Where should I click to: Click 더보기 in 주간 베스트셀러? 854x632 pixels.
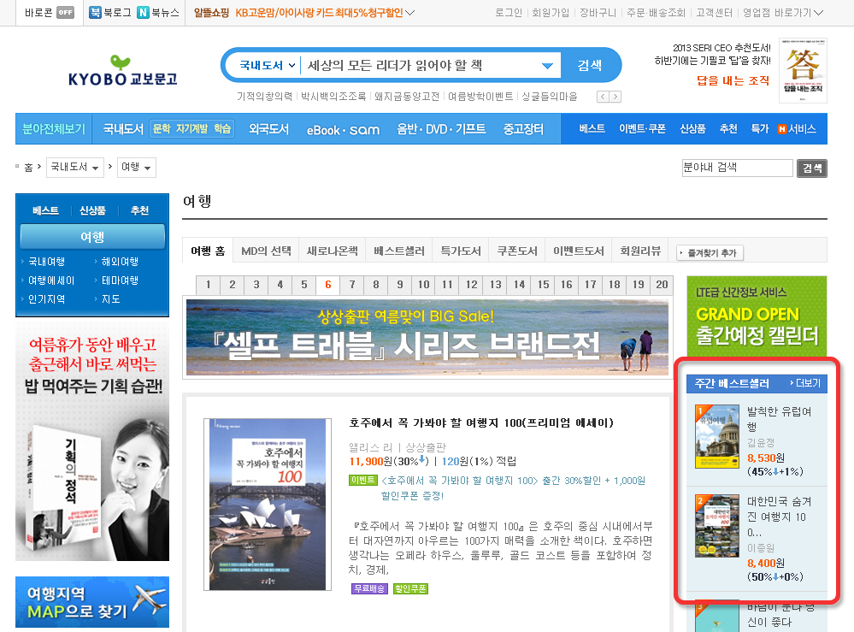(x=805, y=383)
